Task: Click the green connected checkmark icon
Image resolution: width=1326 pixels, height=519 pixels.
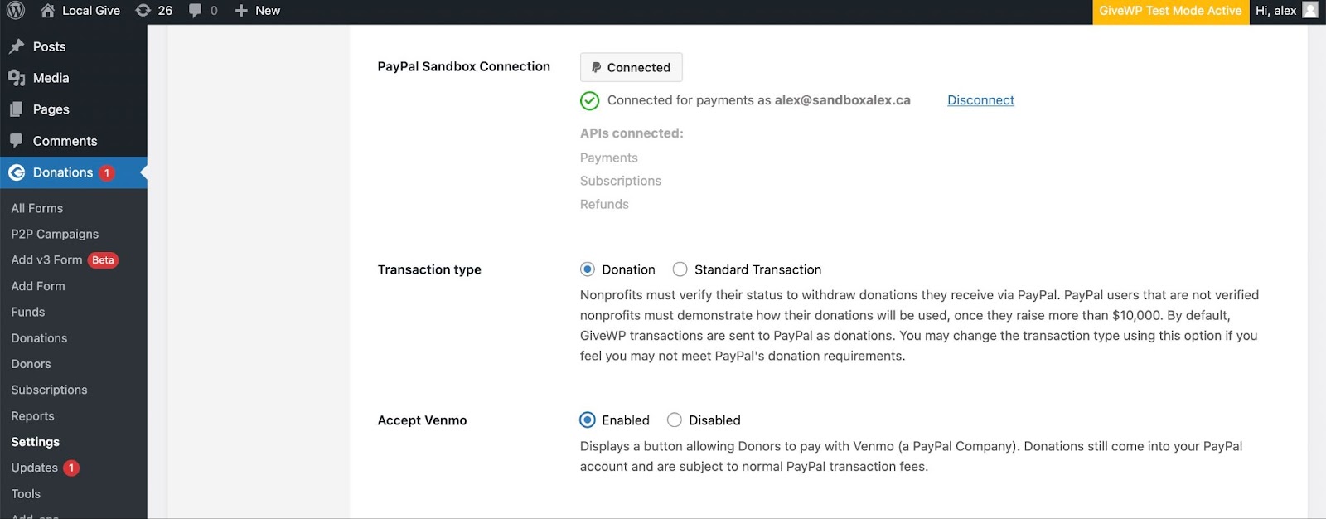Action: (589, 100)
